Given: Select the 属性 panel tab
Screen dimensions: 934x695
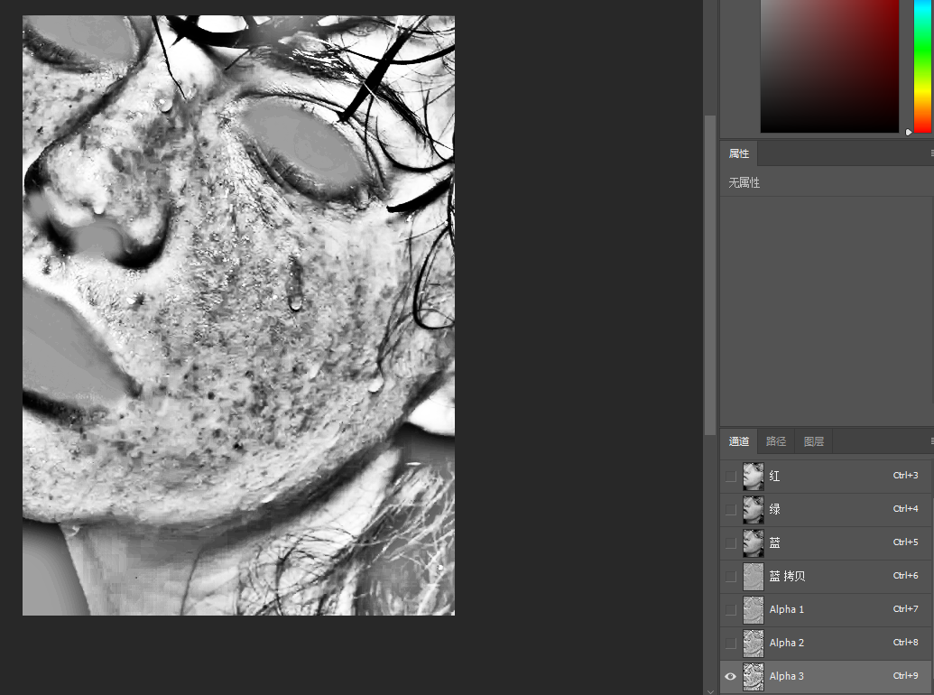Looking at the screenshot, I should 739,153.
